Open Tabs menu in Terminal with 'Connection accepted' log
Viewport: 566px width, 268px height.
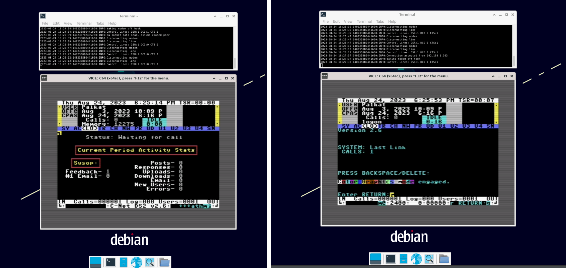click(380, 21)
